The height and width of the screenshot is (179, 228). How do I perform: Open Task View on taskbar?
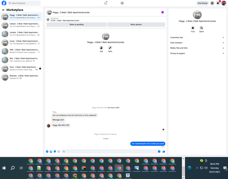[21, 168]
